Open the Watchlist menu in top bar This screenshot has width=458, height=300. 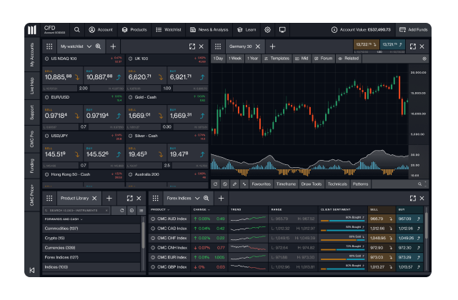[169, 30]
